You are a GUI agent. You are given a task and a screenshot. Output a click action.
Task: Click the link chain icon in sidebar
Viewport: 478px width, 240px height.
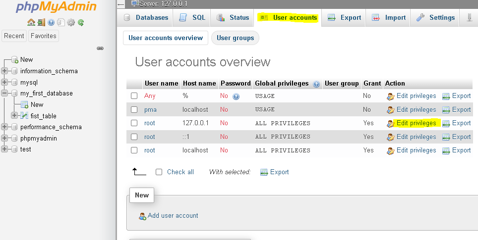(x=100, y=48)
